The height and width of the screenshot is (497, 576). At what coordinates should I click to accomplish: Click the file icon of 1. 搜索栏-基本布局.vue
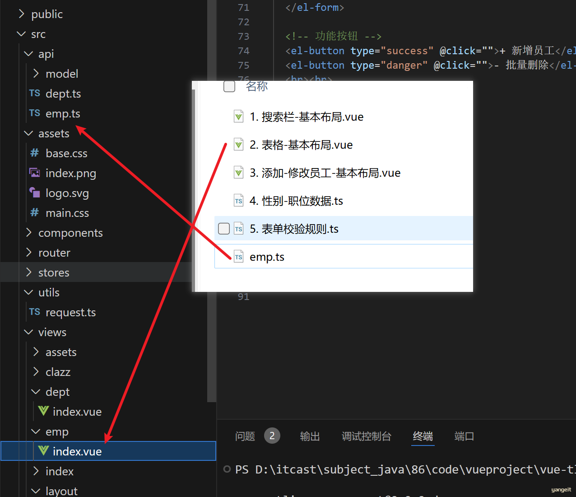click(238, 117)
